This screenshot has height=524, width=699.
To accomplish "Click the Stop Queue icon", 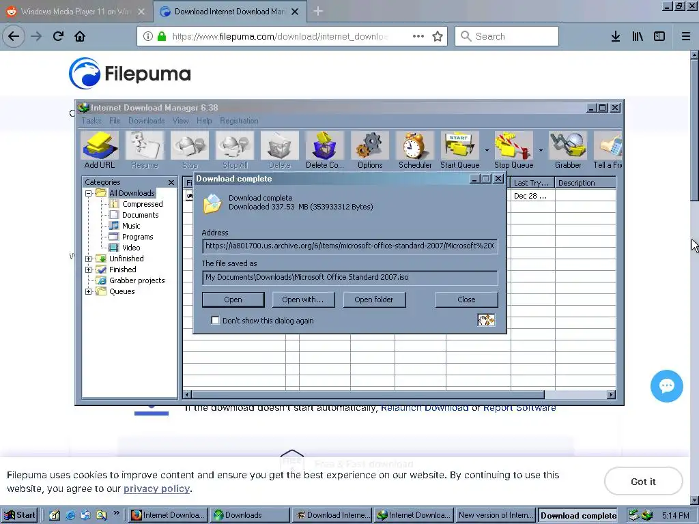I will 513,150.
